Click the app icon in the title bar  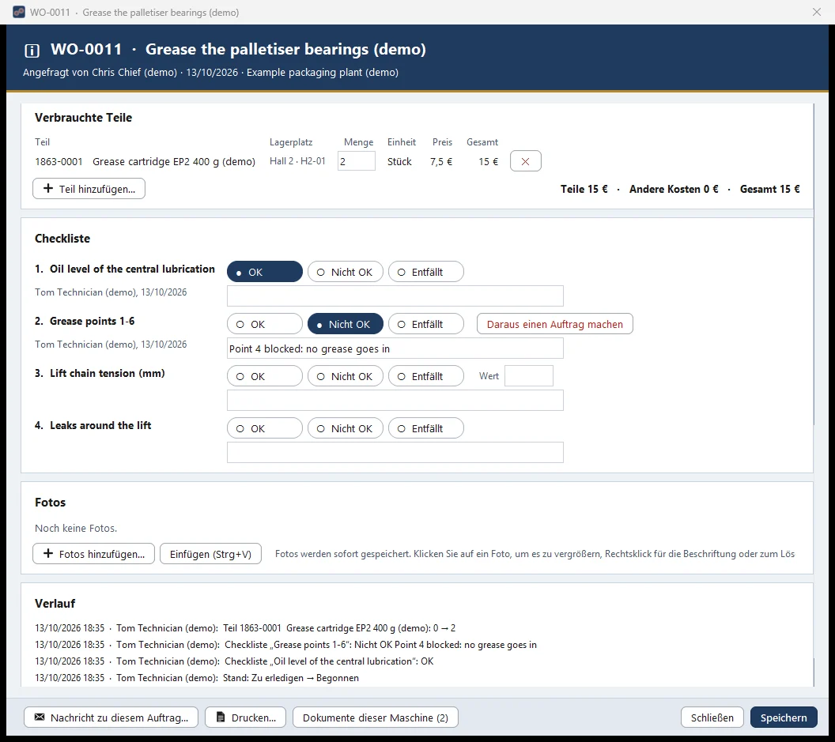point(19,12)
